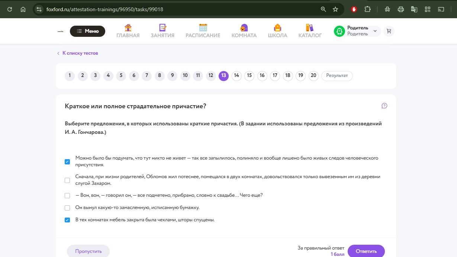Viewport: 457px width, 257px height.
Task: Select the current question 13 bubble
Action: 223,76
